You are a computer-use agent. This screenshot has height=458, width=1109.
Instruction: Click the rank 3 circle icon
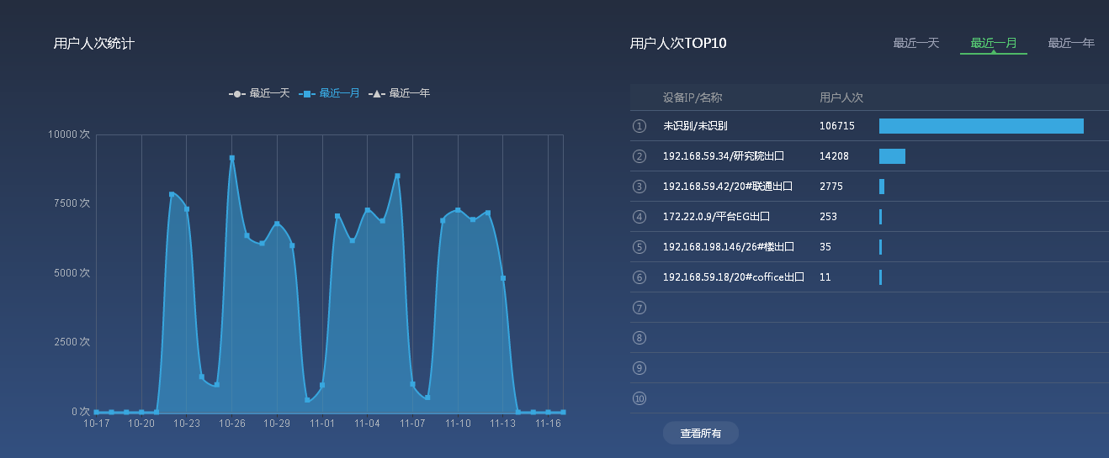[639, 187]
